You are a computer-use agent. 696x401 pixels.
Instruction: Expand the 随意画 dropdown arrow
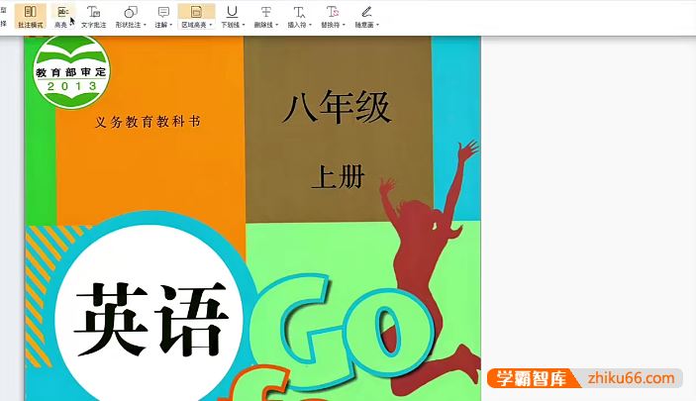378,26
